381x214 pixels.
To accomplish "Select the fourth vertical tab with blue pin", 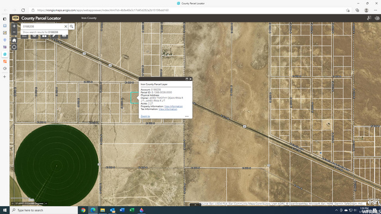I will click(5, 40).
